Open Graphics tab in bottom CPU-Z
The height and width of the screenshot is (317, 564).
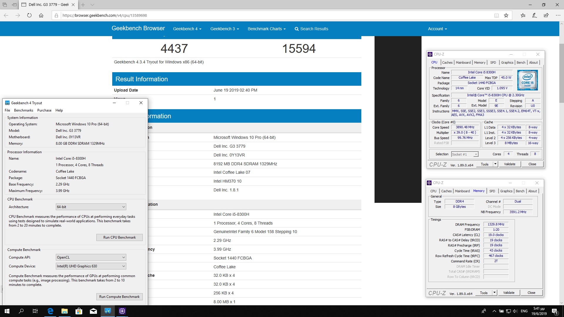506,191
